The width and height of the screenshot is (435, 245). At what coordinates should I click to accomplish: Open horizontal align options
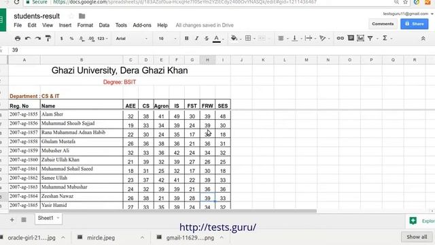281,38
